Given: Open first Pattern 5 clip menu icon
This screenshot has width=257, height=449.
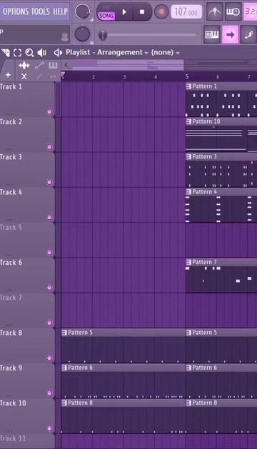Looking at the screenshot, I should [x=64, y=333].
